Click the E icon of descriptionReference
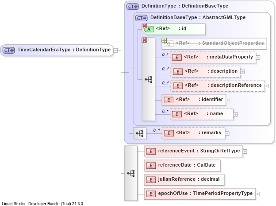This screenshot has width=276, height=206. [178, 86]
